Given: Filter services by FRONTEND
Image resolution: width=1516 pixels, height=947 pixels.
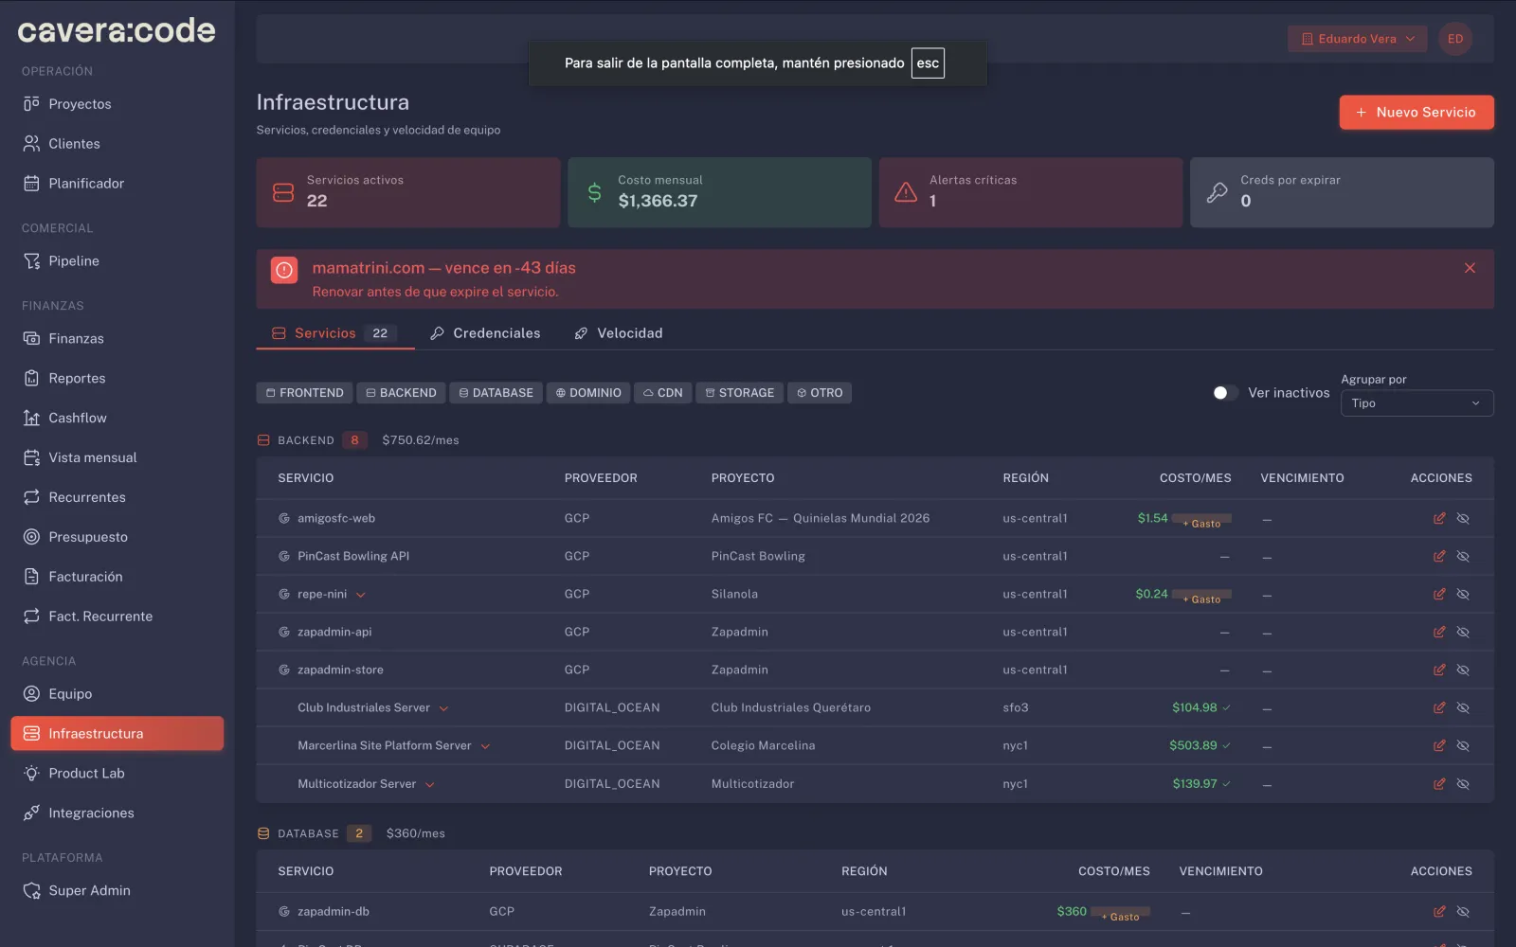Looking at the screenshot, I should [304, 393].
